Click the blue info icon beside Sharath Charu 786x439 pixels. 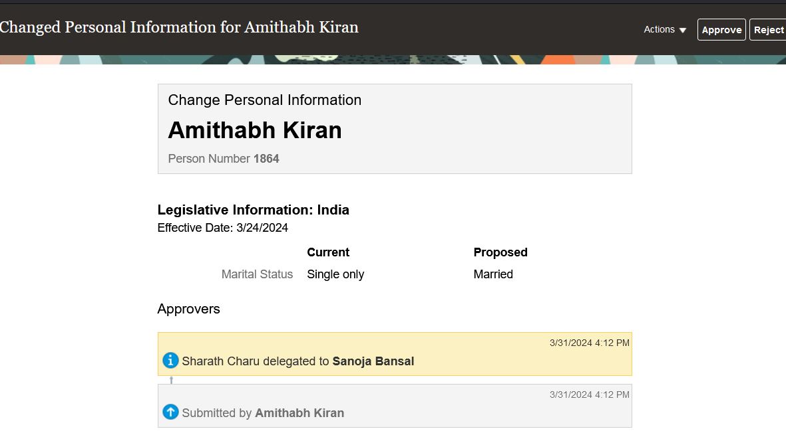click(170, 361)
